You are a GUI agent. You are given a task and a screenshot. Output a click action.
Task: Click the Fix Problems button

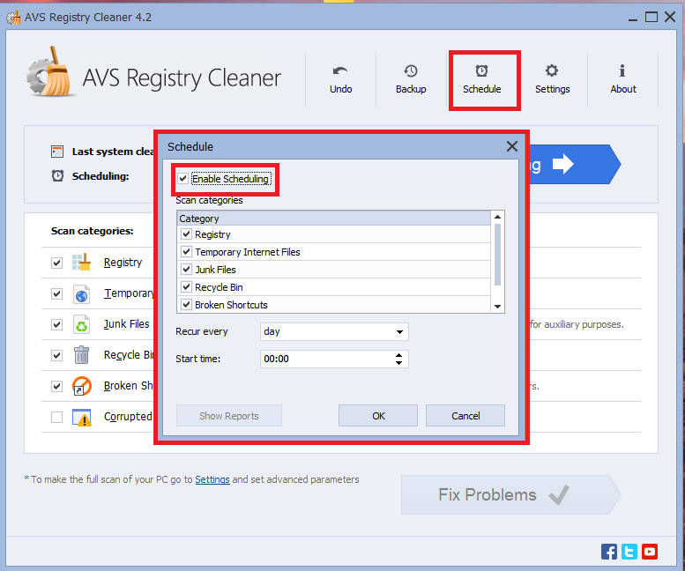click(x=510, y=495)
